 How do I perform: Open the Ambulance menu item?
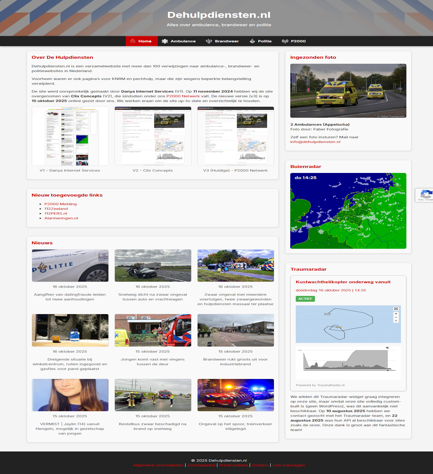183,41
